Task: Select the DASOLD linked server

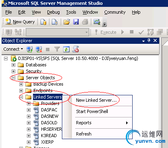Action: coord(49,123)
